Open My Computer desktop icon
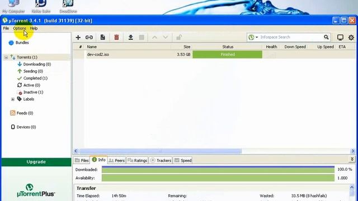This screenshot has width=358, height=201. tap(13, 7)
